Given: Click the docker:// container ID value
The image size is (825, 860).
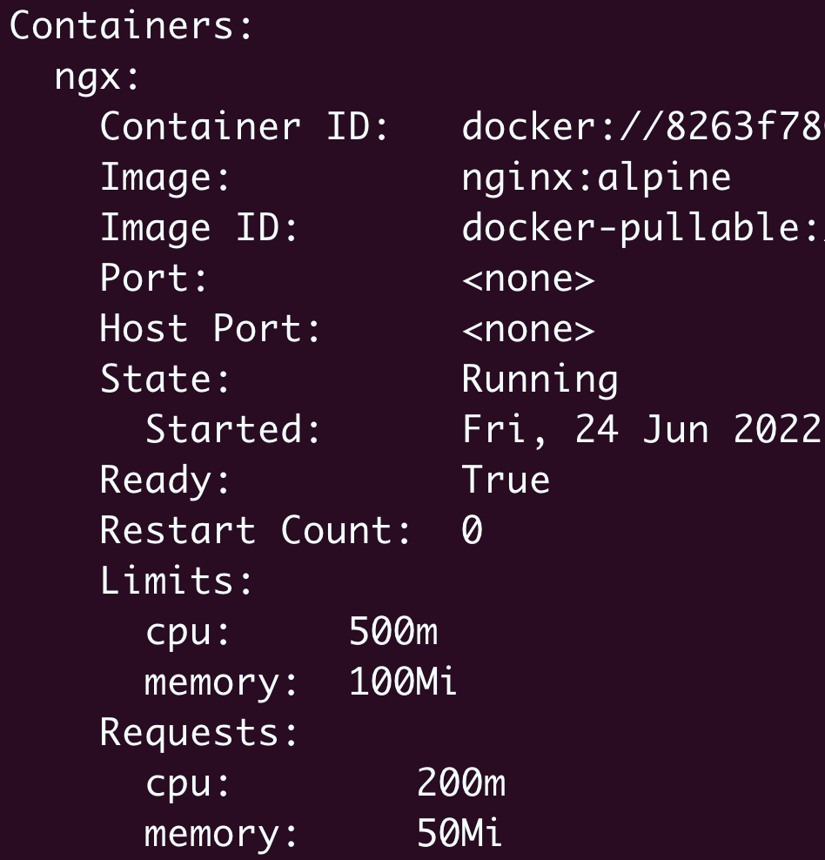Looking at the screenshot, I should [642, 127].
